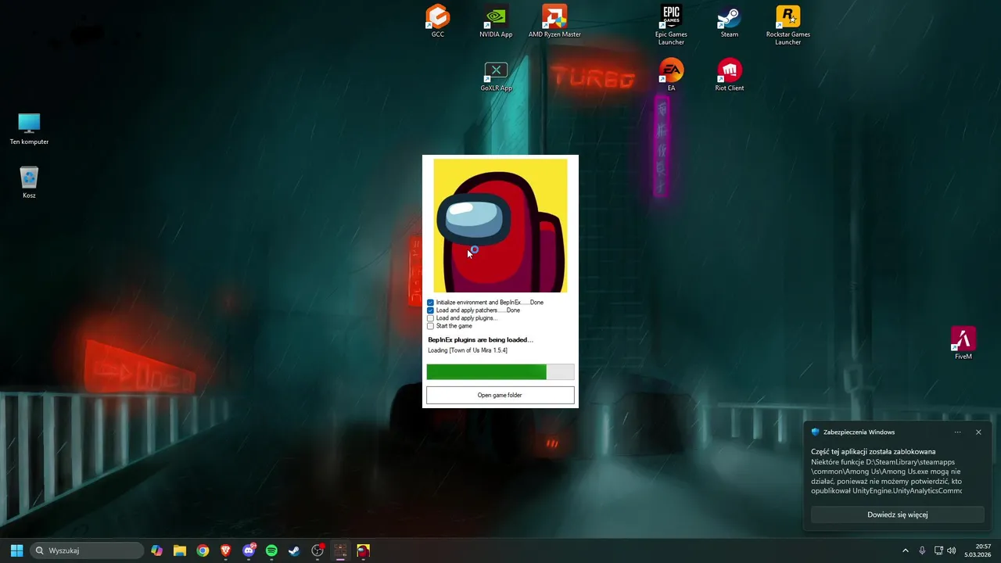Select the Ten komputer desktop icon
1001x563 pixels.
pyautogui.click(x=29, y=129)
